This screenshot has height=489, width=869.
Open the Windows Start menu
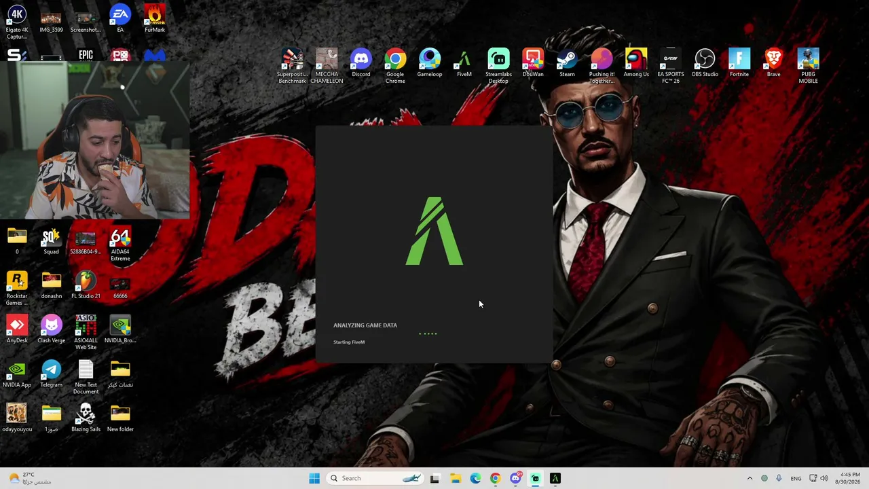click(314, 478)
